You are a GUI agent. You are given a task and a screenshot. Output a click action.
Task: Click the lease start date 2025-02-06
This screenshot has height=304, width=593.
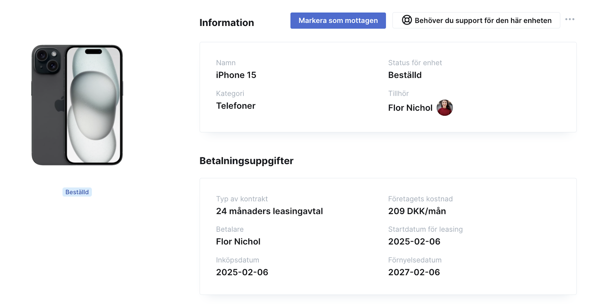(414, 242)
